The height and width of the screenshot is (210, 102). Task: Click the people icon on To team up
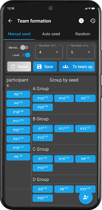[x=65, y=67]
